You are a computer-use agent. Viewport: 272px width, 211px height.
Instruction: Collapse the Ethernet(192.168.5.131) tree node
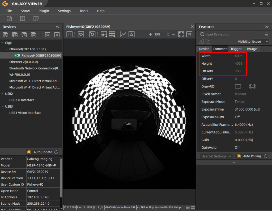(6, 49)
